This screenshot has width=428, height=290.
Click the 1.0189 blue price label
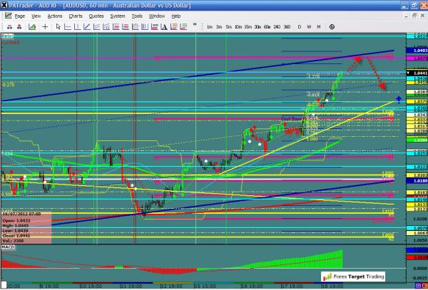(x=417, y=181)
